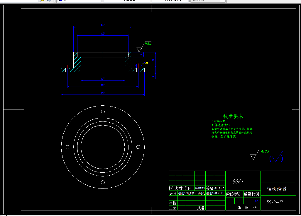Select the blue 2:1 scale value
The width and height of the screenshot is (301, 216).
256,202
